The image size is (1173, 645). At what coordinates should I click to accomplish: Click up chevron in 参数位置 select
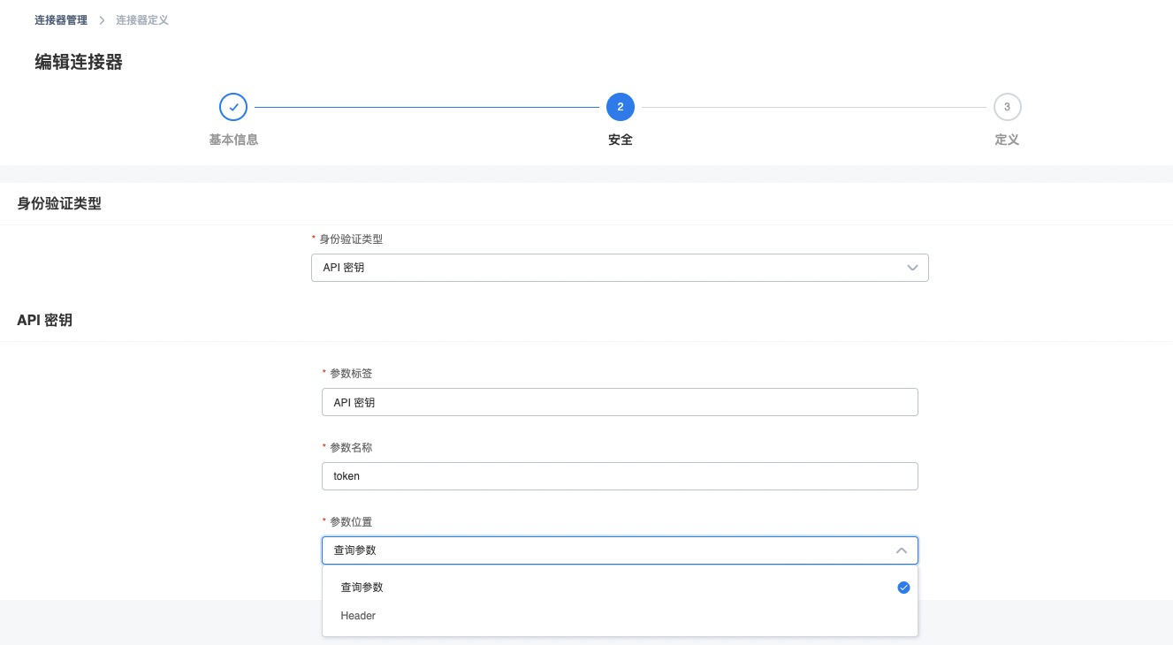pyautogui.click(x=902, y=550)
